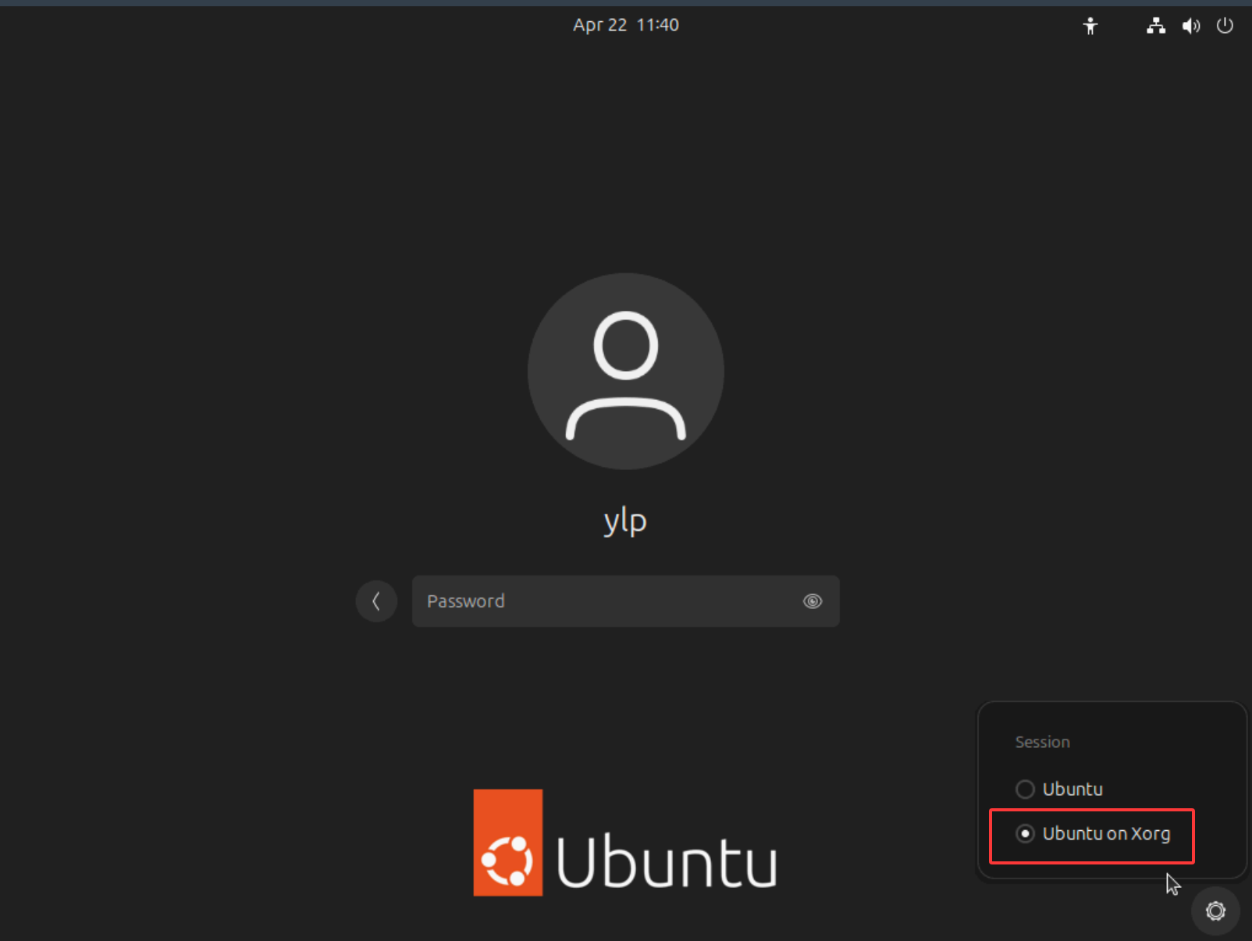Click the date and time clock

coord(626,25)
